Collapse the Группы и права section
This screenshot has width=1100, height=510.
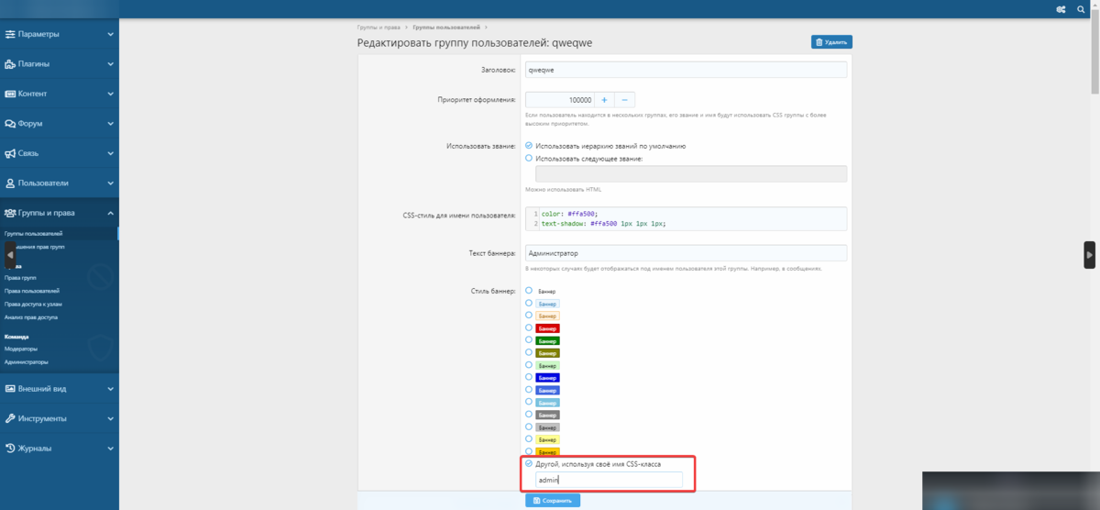click(110, 213)
